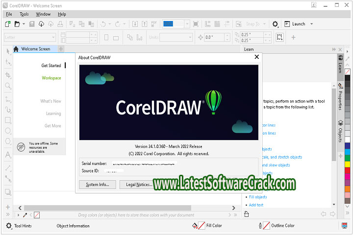Create a new document from the toolbar

point(8,24)
